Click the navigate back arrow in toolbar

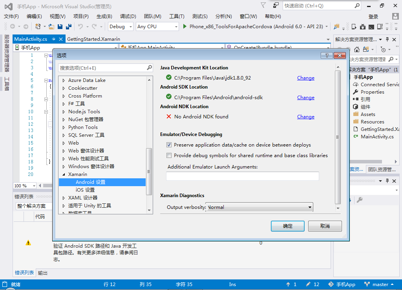pyautogui.click(x=12, y=26)
